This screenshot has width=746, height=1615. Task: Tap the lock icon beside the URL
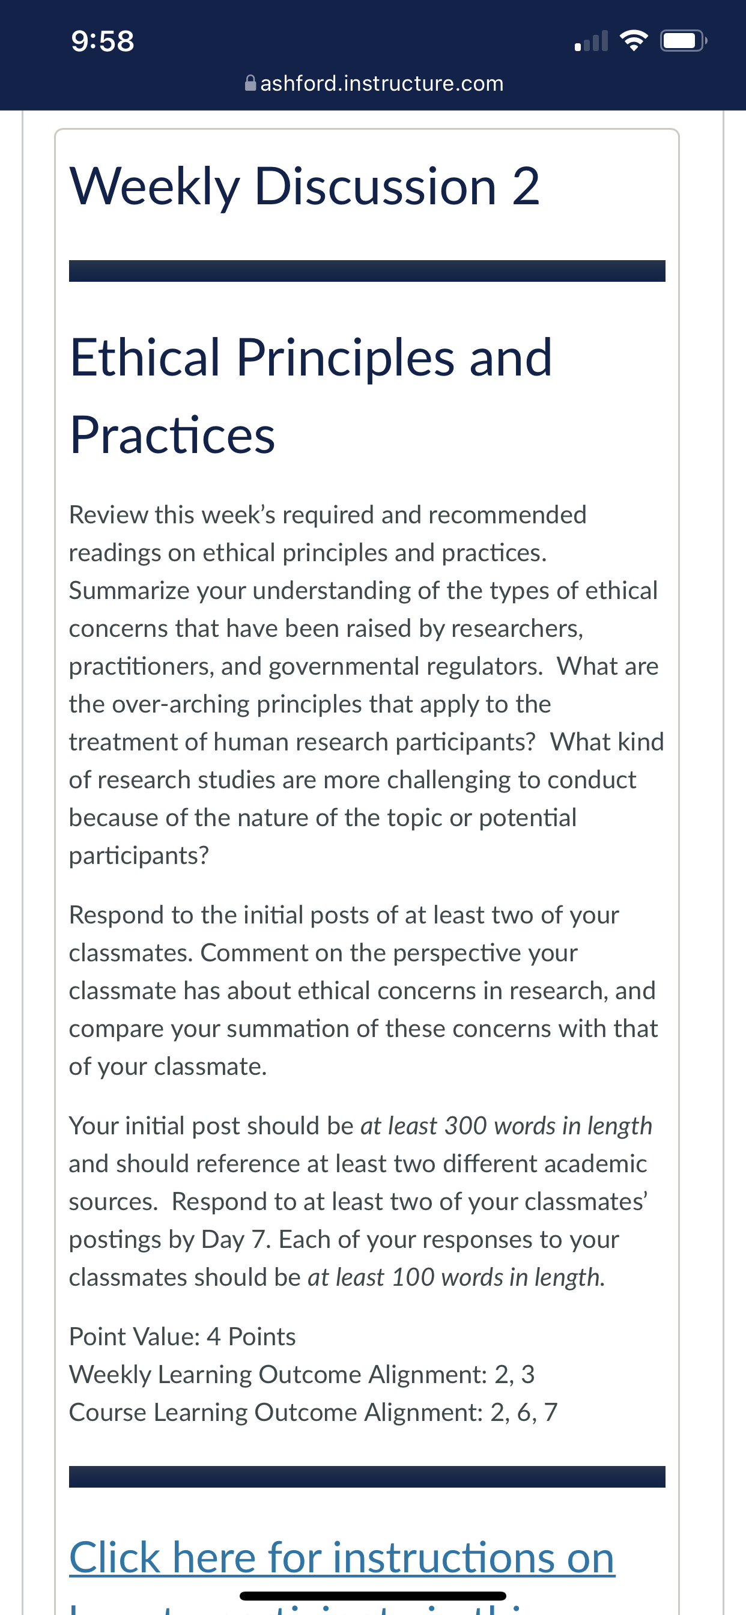click(x=250, y=83)
